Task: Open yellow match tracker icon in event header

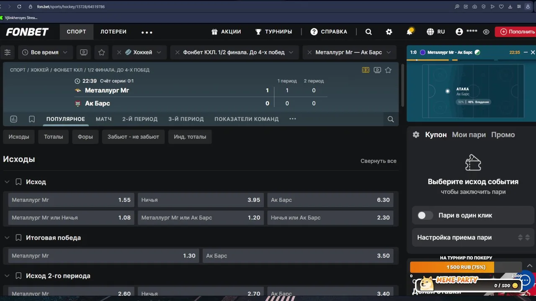Action: click(x=366, y=70)
